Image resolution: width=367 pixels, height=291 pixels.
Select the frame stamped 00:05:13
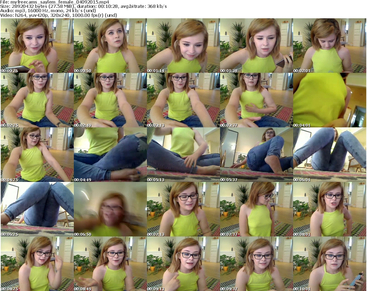[x=183, y=155]
